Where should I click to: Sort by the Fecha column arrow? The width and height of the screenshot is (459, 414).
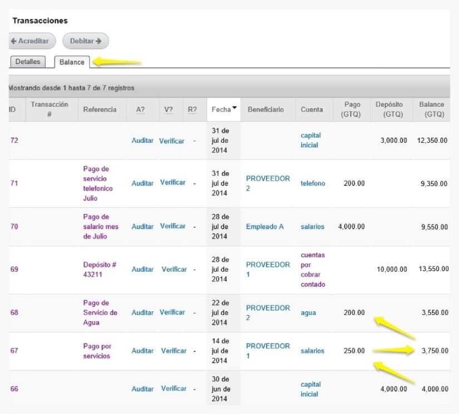coord(234,108)
